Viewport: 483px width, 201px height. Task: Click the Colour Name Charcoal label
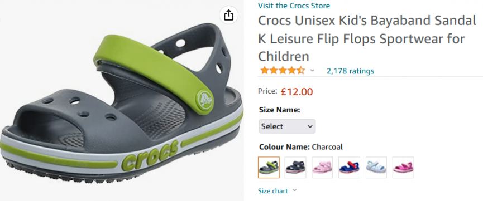point(300,147)
